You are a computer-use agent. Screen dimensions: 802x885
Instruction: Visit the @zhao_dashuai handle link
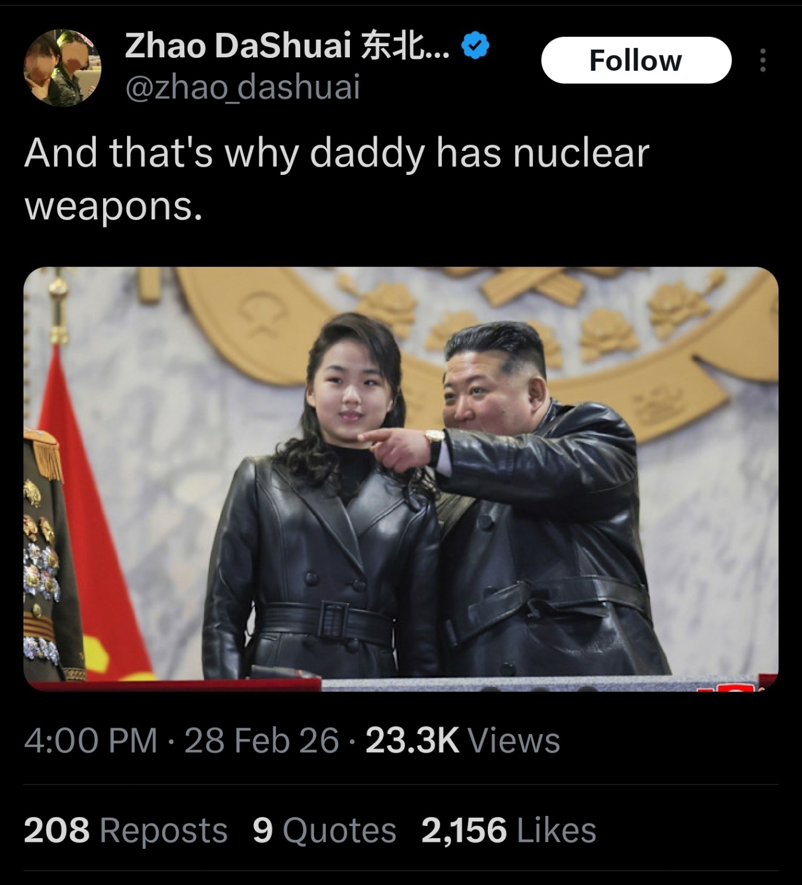point(242,88)
